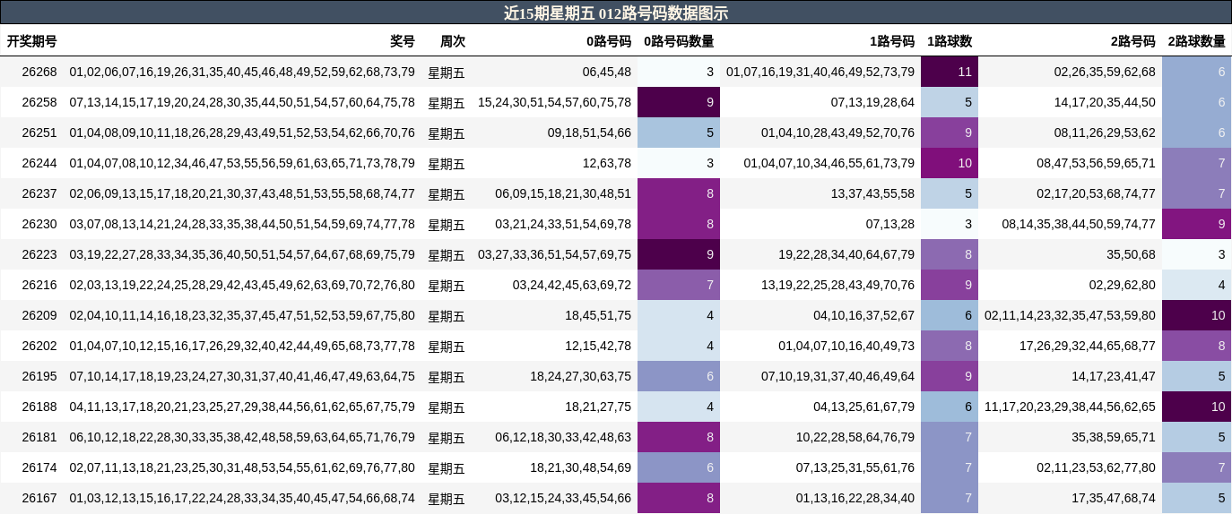
Task: Click the 2路号码 cell 14,17,23,41,47
Action: [x=1114, y=376]
